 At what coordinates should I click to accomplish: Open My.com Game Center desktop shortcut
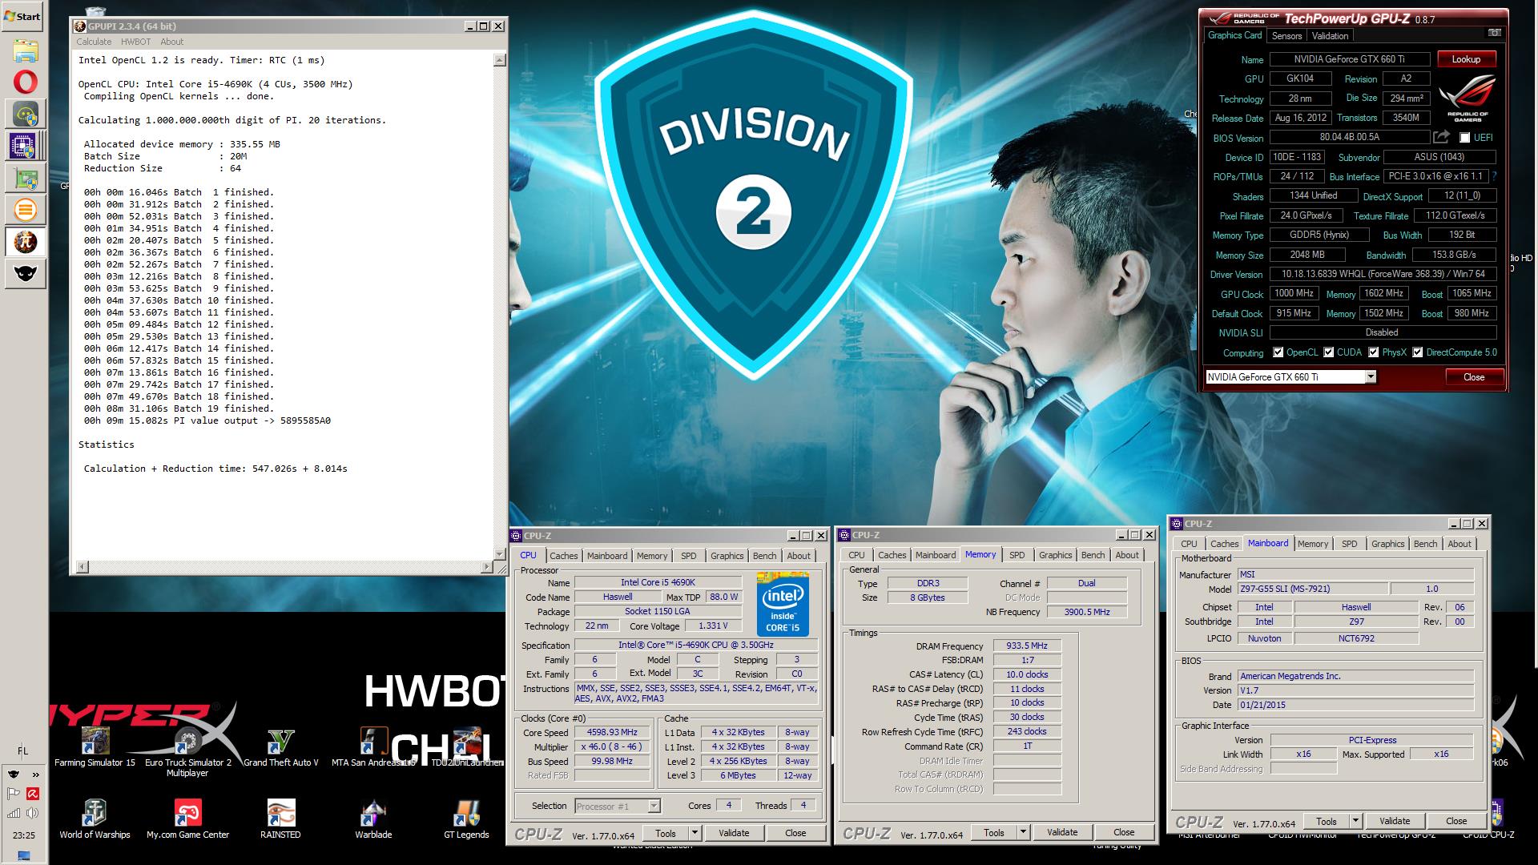pos(187,819)
